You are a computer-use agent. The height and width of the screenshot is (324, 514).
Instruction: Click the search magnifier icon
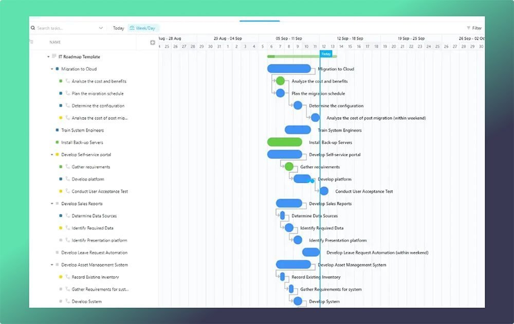pos(32,28)
